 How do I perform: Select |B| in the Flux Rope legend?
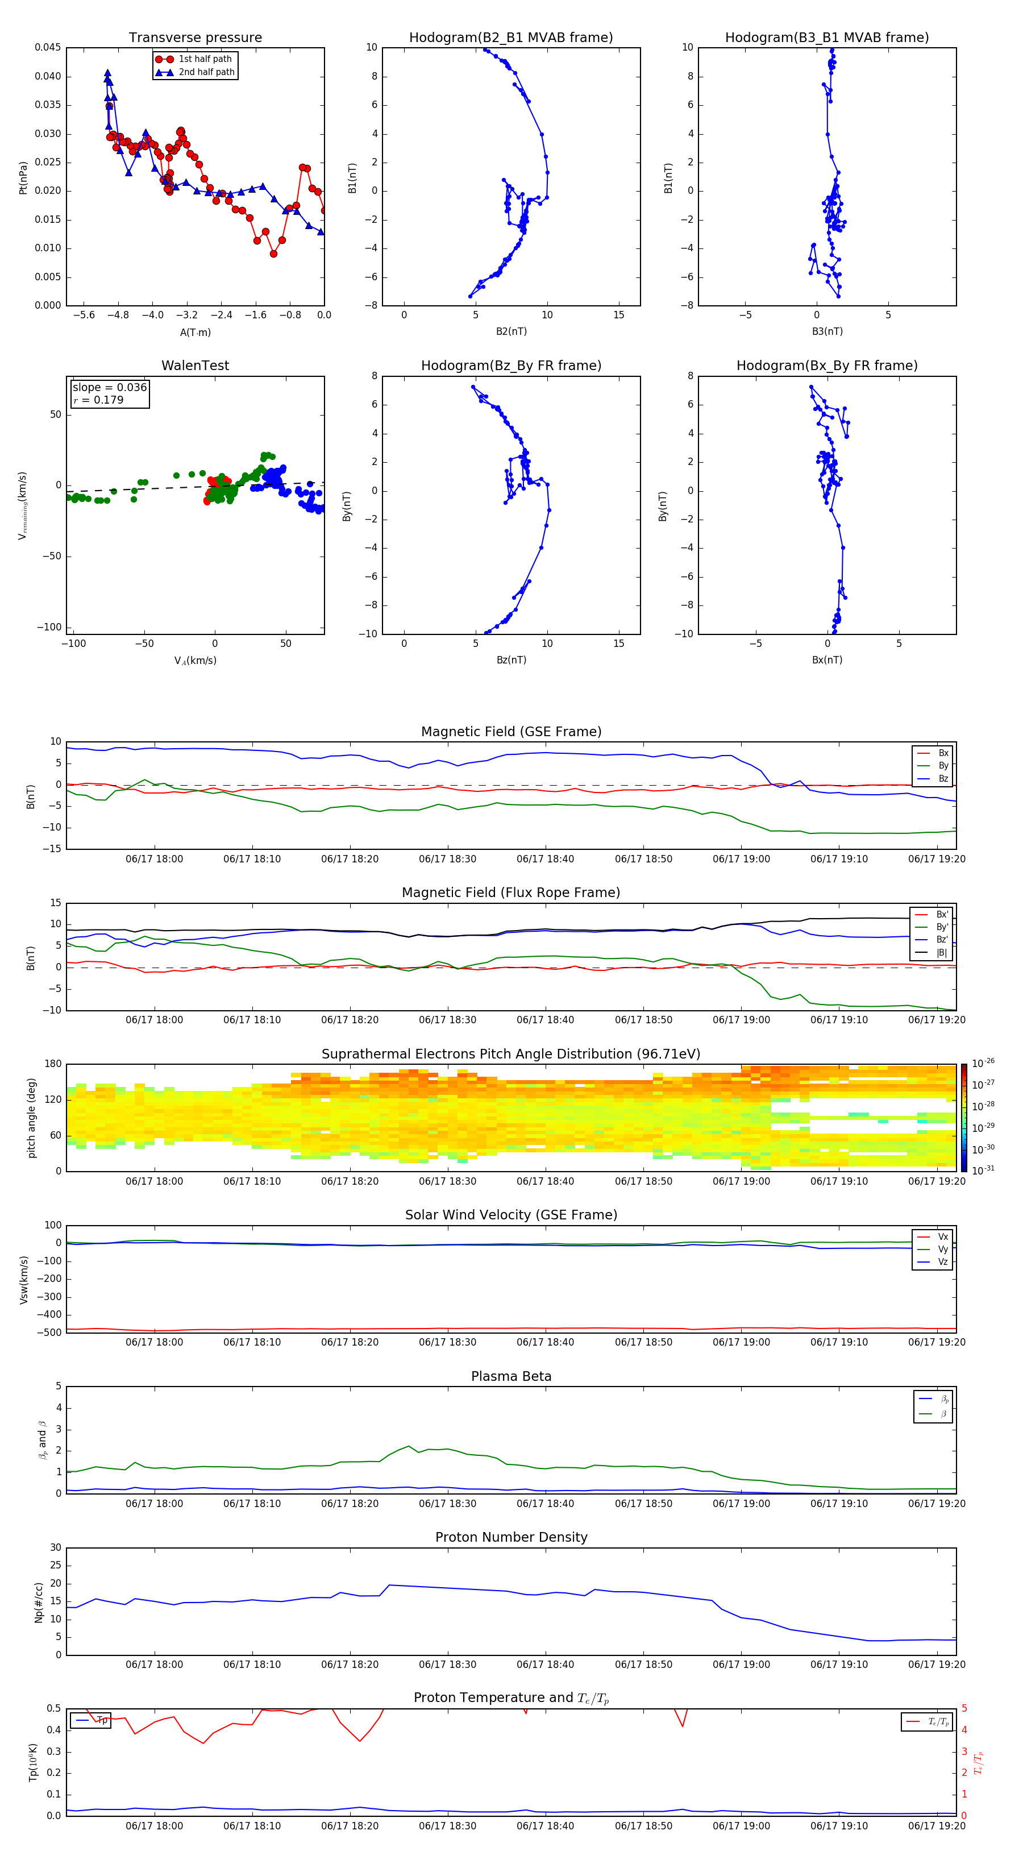coord(932,953)
